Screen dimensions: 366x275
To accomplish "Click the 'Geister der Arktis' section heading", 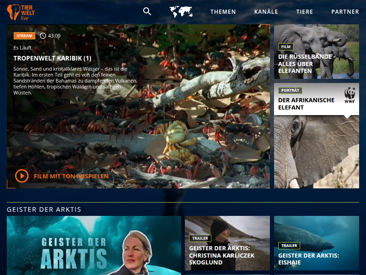I will tap(44, 209).
